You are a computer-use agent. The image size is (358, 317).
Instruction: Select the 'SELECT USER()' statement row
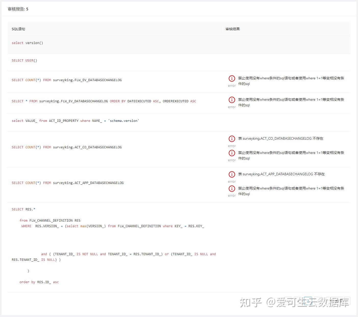[179, 62]
